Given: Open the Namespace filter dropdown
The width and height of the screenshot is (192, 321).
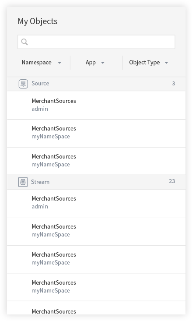Looking at the screenshot, I should pyautogui.click(x=41, y=63).
